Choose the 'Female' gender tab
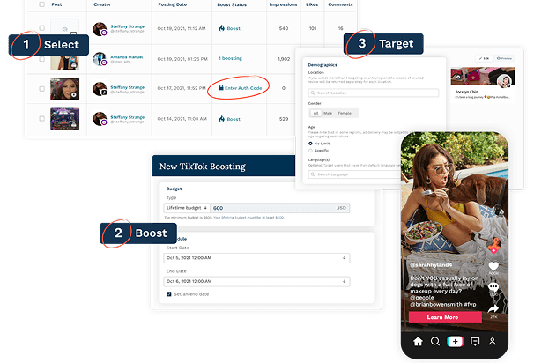Image resolution: width=534 pixels, height=363 pixels. (346, 113)
